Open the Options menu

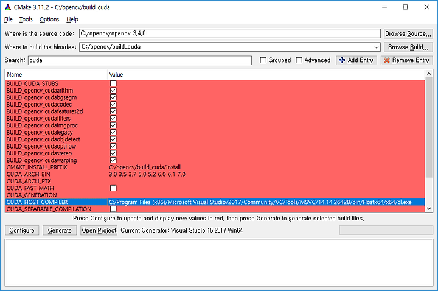click(49, 19)
